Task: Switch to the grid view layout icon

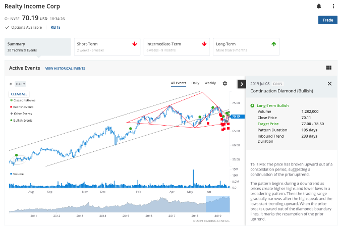Action: 329,68
